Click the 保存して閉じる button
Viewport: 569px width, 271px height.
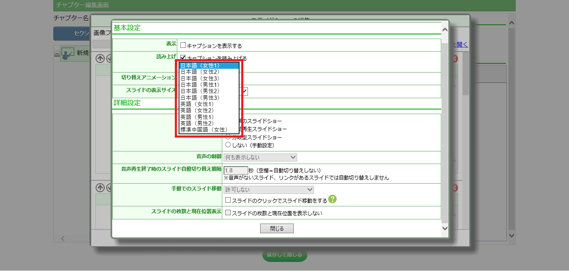(x=284, y=255)
